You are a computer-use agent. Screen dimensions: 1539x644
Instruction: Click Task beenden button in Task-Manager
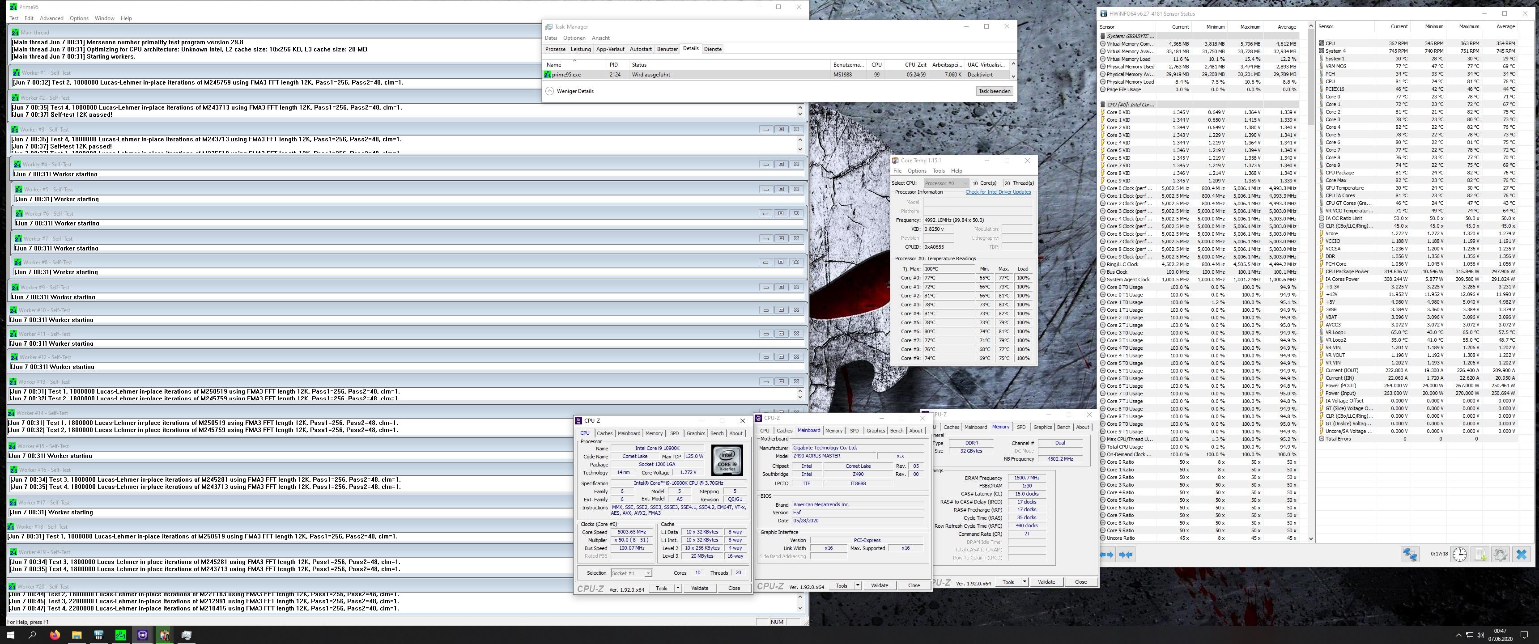click(x=994, y=91)
